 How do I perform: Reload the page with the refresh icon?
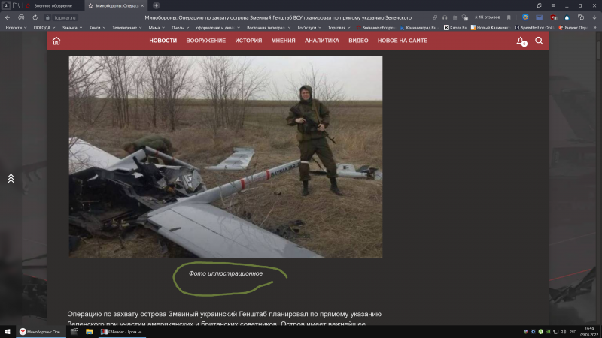click(34, 17)
